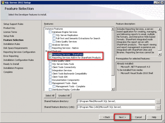The height and width of the screenshot is (123, 165).
Task: Edit the Shared feature directory (x86) path field
Action: point(116,107)
